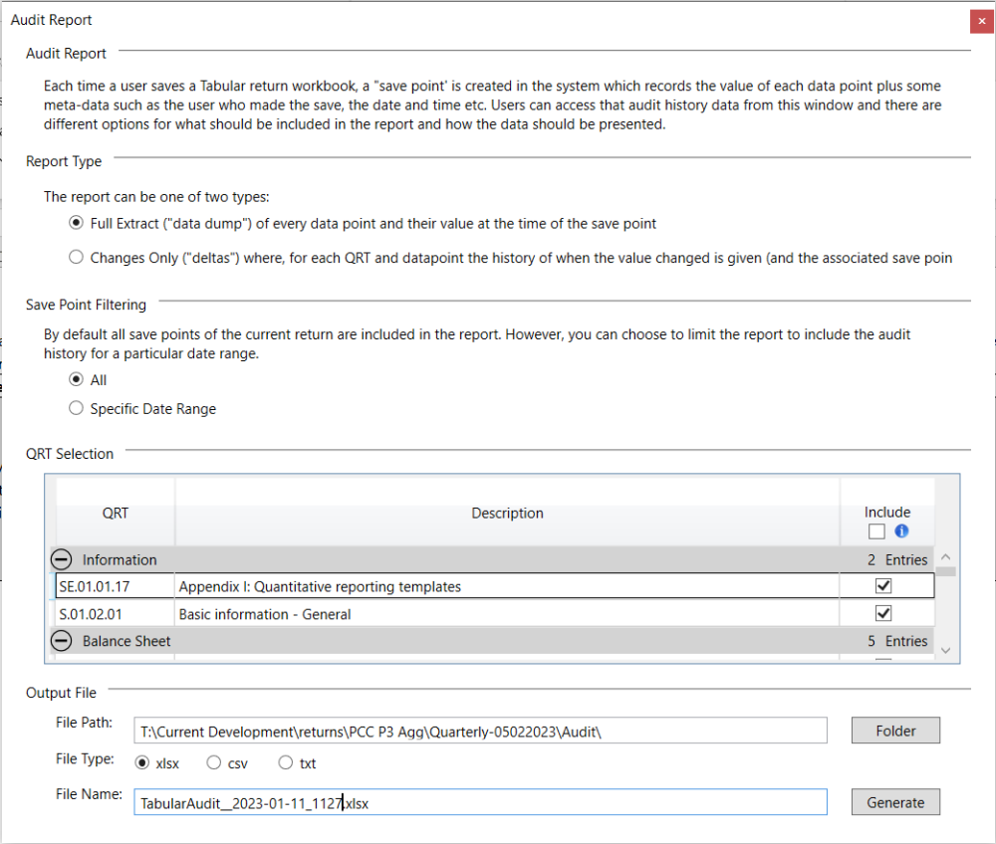Choose Specific Date Range filtering

pos(76,407)
